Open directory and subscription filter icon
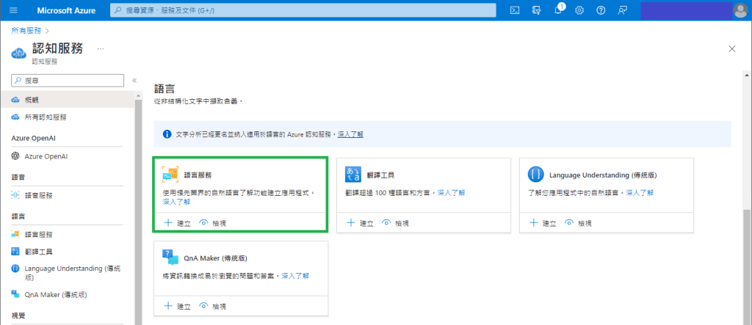 (537, 10)
